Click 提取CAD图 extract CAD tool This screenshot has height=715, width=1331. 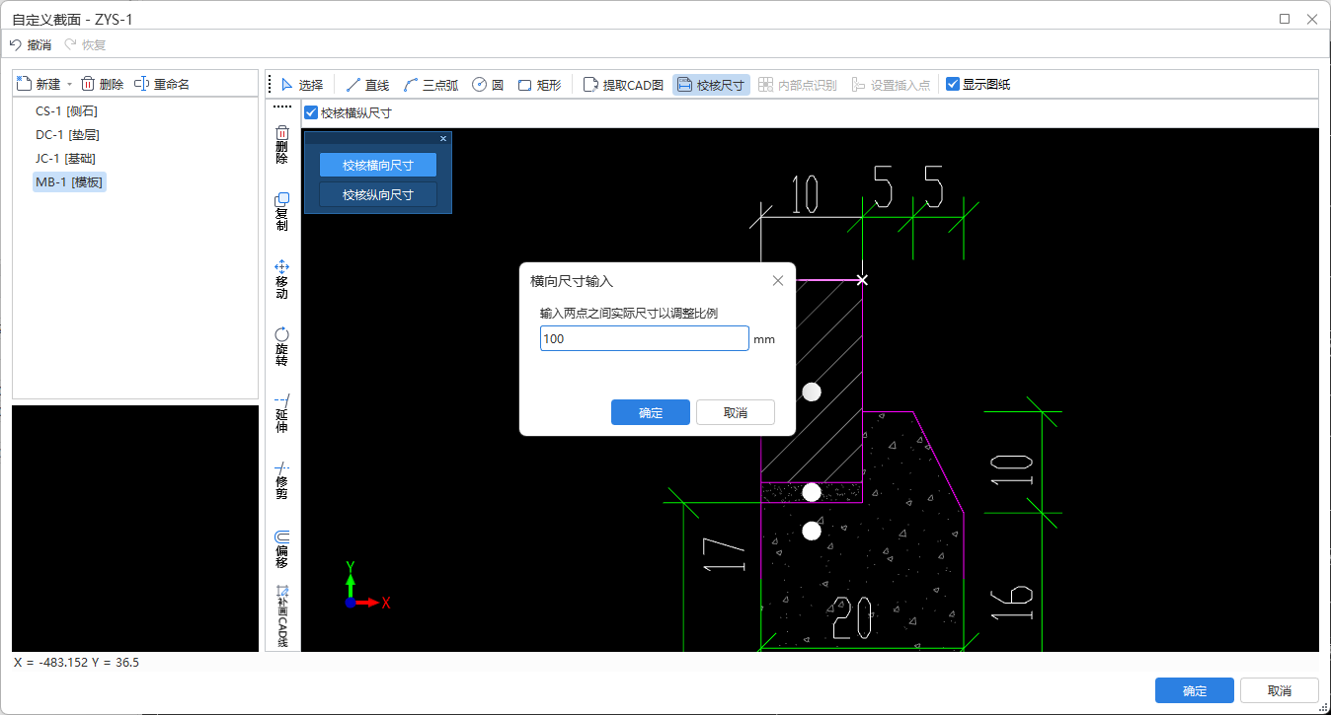tap(623, 85)
